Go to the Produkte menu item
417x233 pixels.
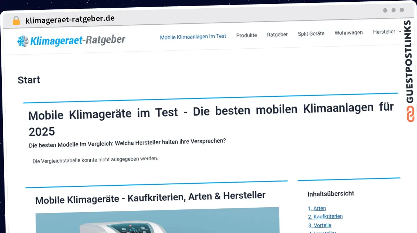pos(246,35)
